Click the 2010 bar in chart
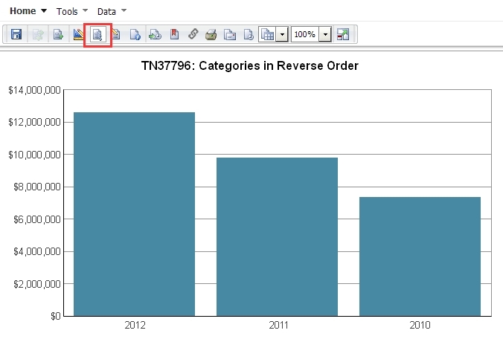The width and height of the screenshot is (503, 339). [x=420, y=256]
